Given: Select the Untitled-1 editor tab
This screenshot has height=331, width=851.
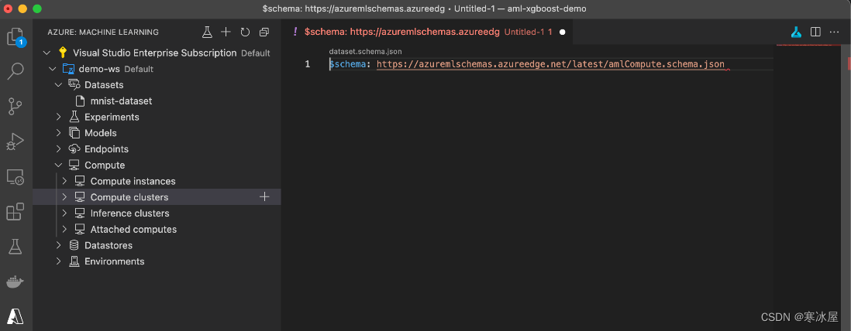Looking at the screenshot, I should point(429,32).
